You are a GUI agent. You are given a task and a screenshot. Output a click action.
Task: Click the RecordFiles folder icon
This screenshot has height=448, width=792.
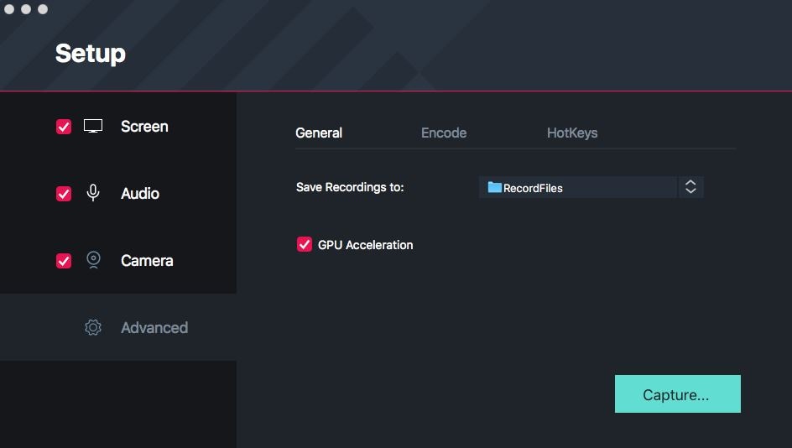pyautogui.click(x=495, y=188)
